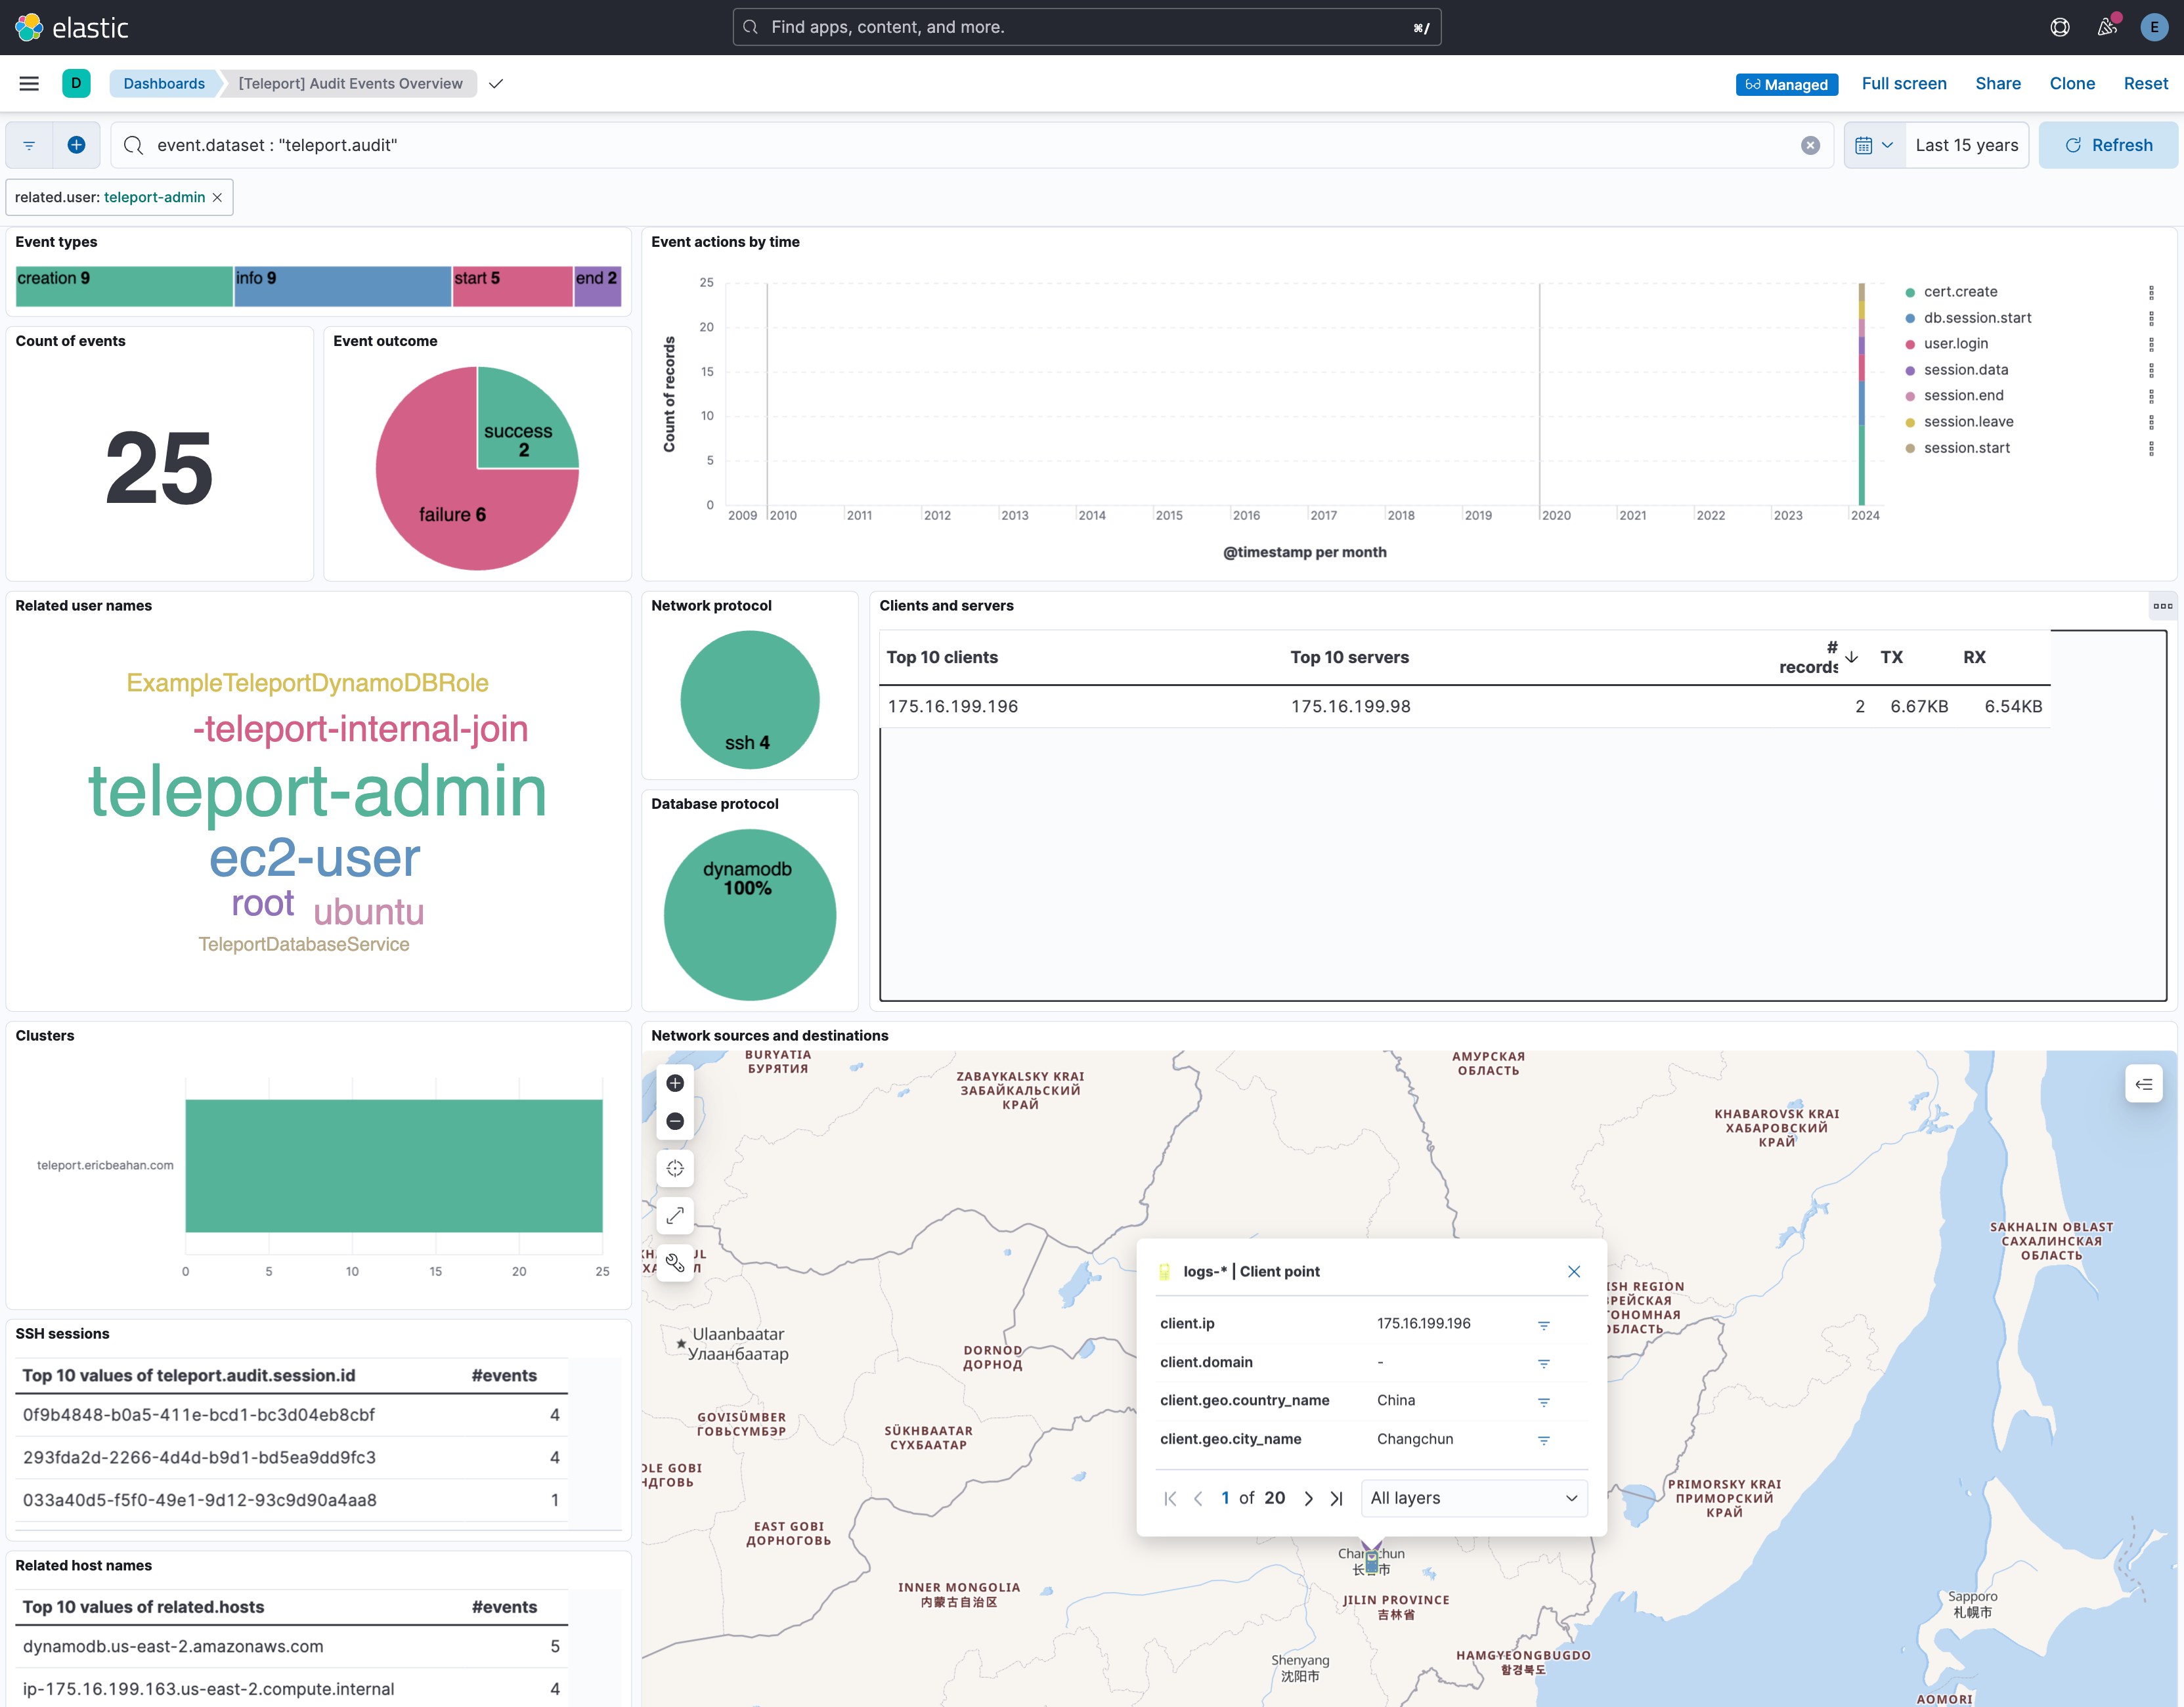Go to previous tooltip feature

1198,1498
